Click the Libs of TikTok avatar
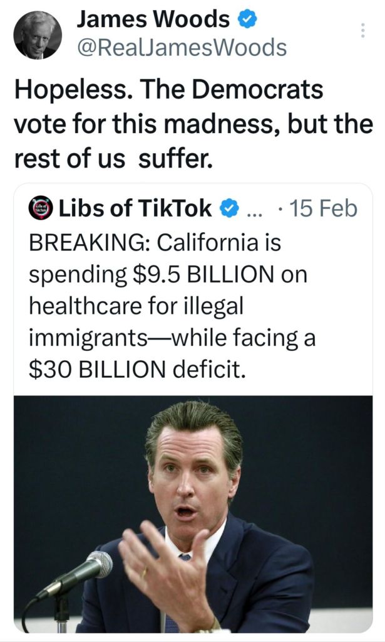385x642 pixels. coord(41,208)
